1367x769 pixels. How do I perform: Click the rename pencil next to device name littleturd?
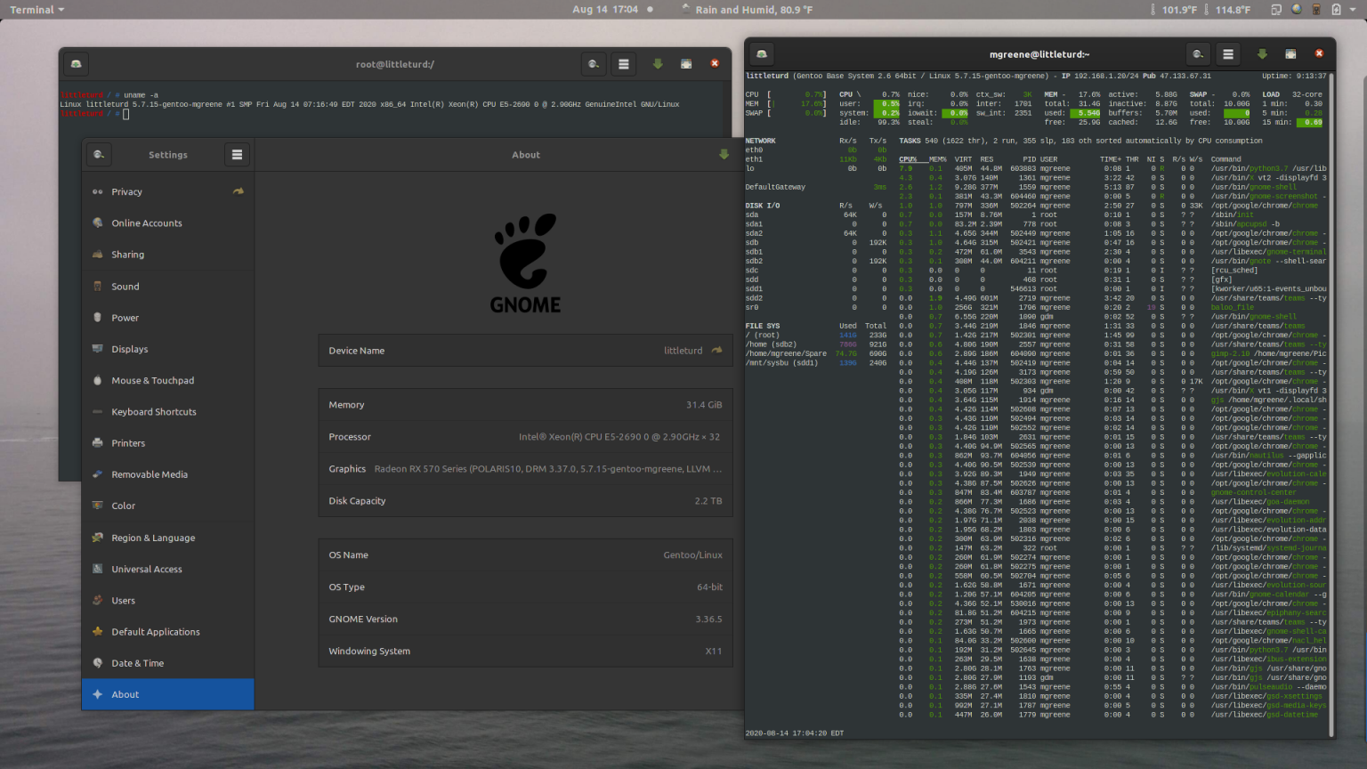point(716,350)
